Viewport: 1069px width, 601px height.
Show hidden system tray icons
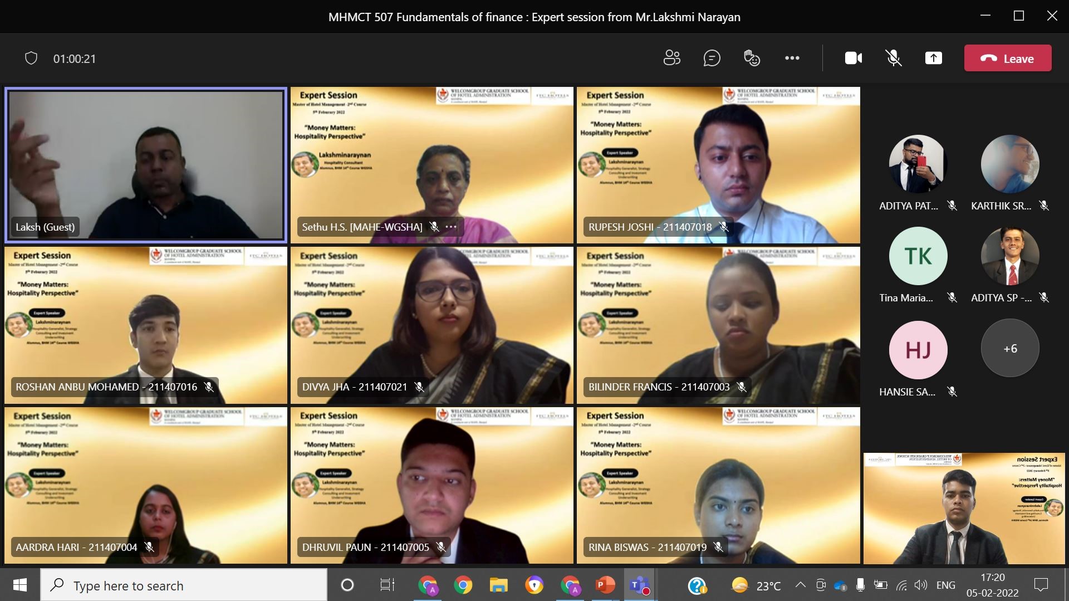pyautogui.click(x=800, y=585)
